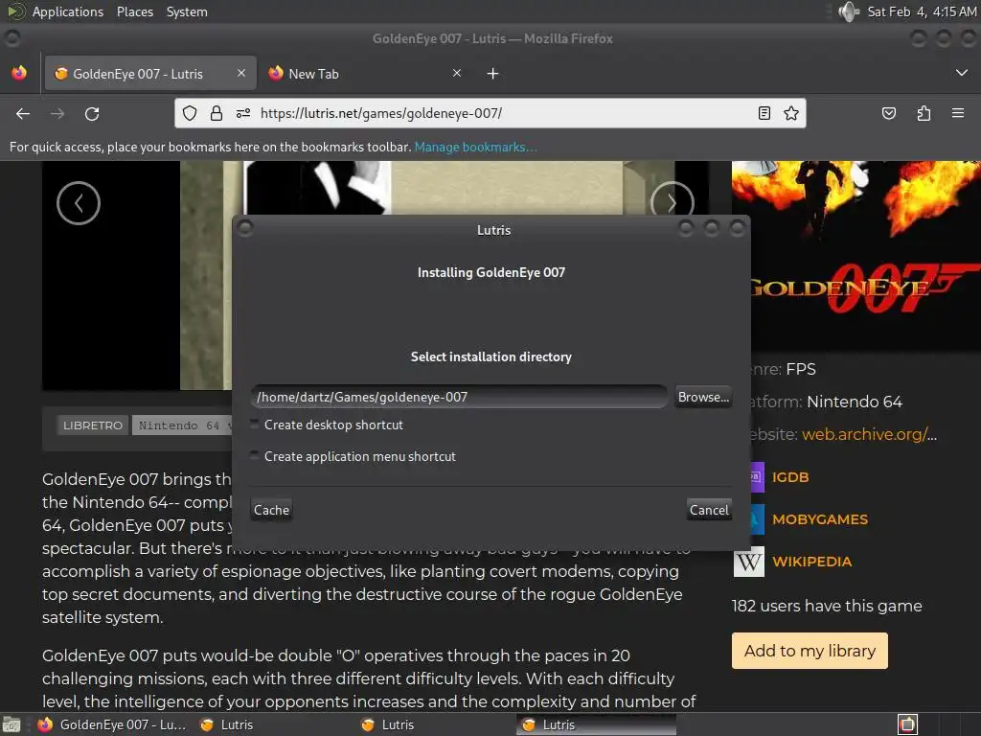The image size is (981, 736).
Task: Open the extensions puzzle icon
Action: 924,113
